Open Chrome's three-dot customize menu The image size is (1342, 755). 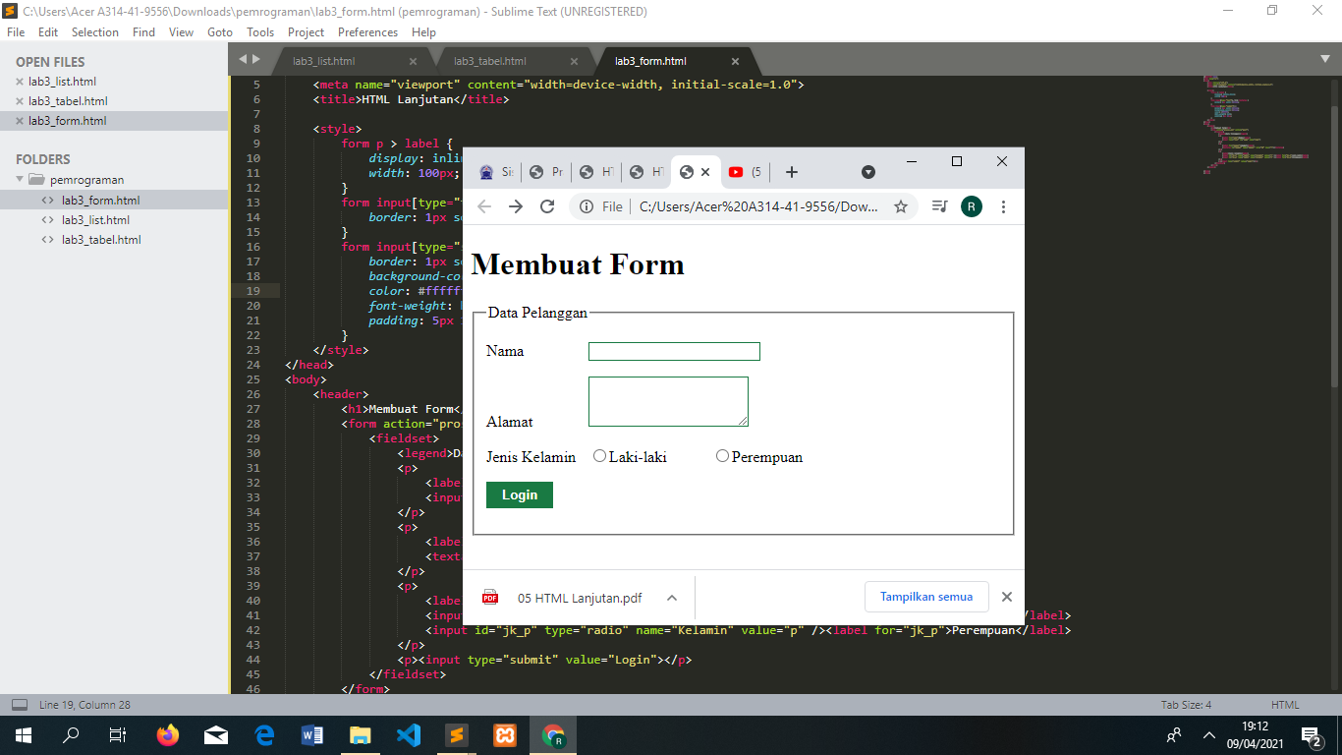(x=1003, y=206)
